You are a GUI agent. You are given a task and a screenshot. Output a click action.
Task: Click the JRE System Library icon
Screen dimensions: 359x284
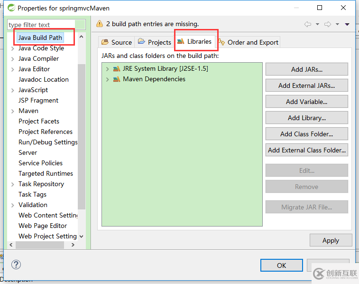(117, 68)
